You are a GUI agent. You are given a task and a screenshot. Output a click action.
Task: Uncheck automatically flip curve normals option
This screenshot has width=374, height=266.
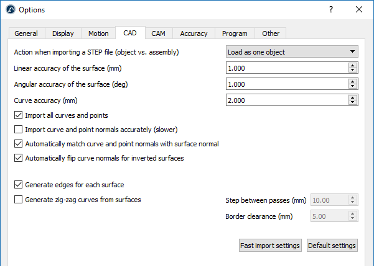tap(18, 158)
